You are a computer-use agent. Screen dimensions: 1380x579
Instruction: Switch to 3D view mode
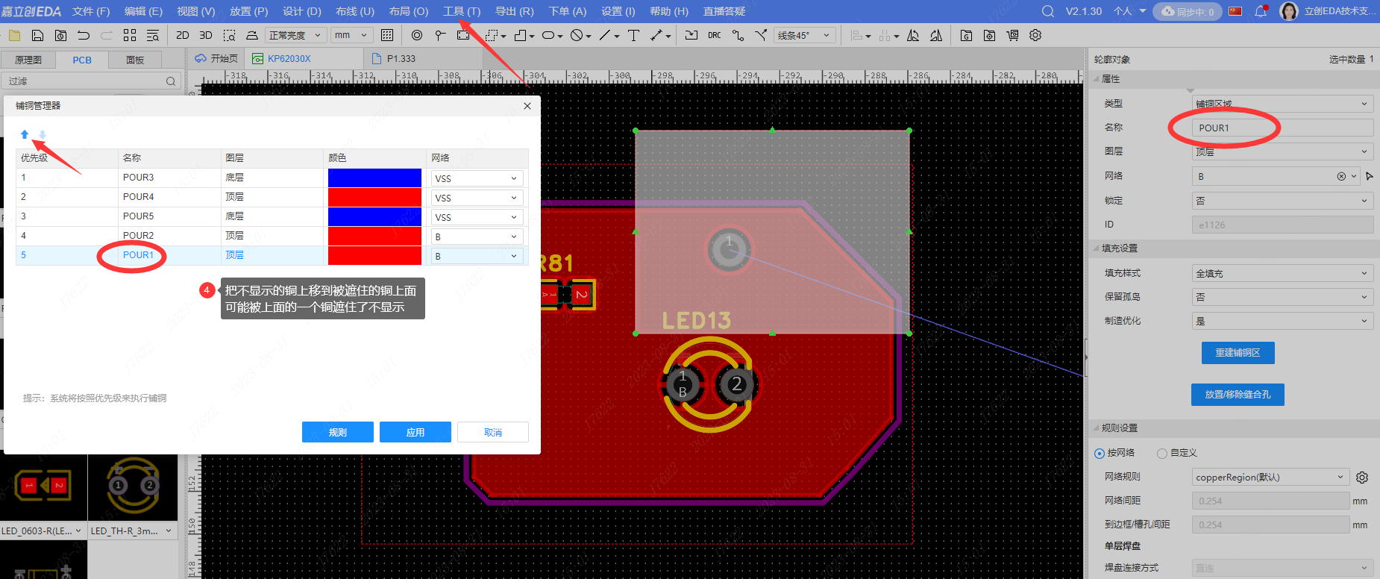tap(206, 35)
